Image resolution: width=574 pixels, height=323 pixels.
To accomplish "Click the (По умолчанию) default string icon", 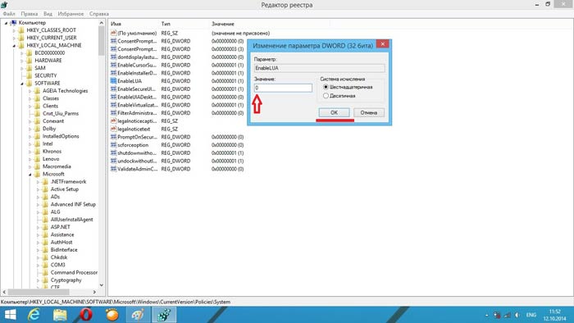I will tap(113, 33).
